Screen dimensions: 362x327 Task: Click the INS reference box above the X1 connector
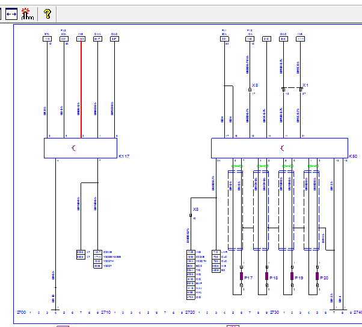click(x=300, y=39)
